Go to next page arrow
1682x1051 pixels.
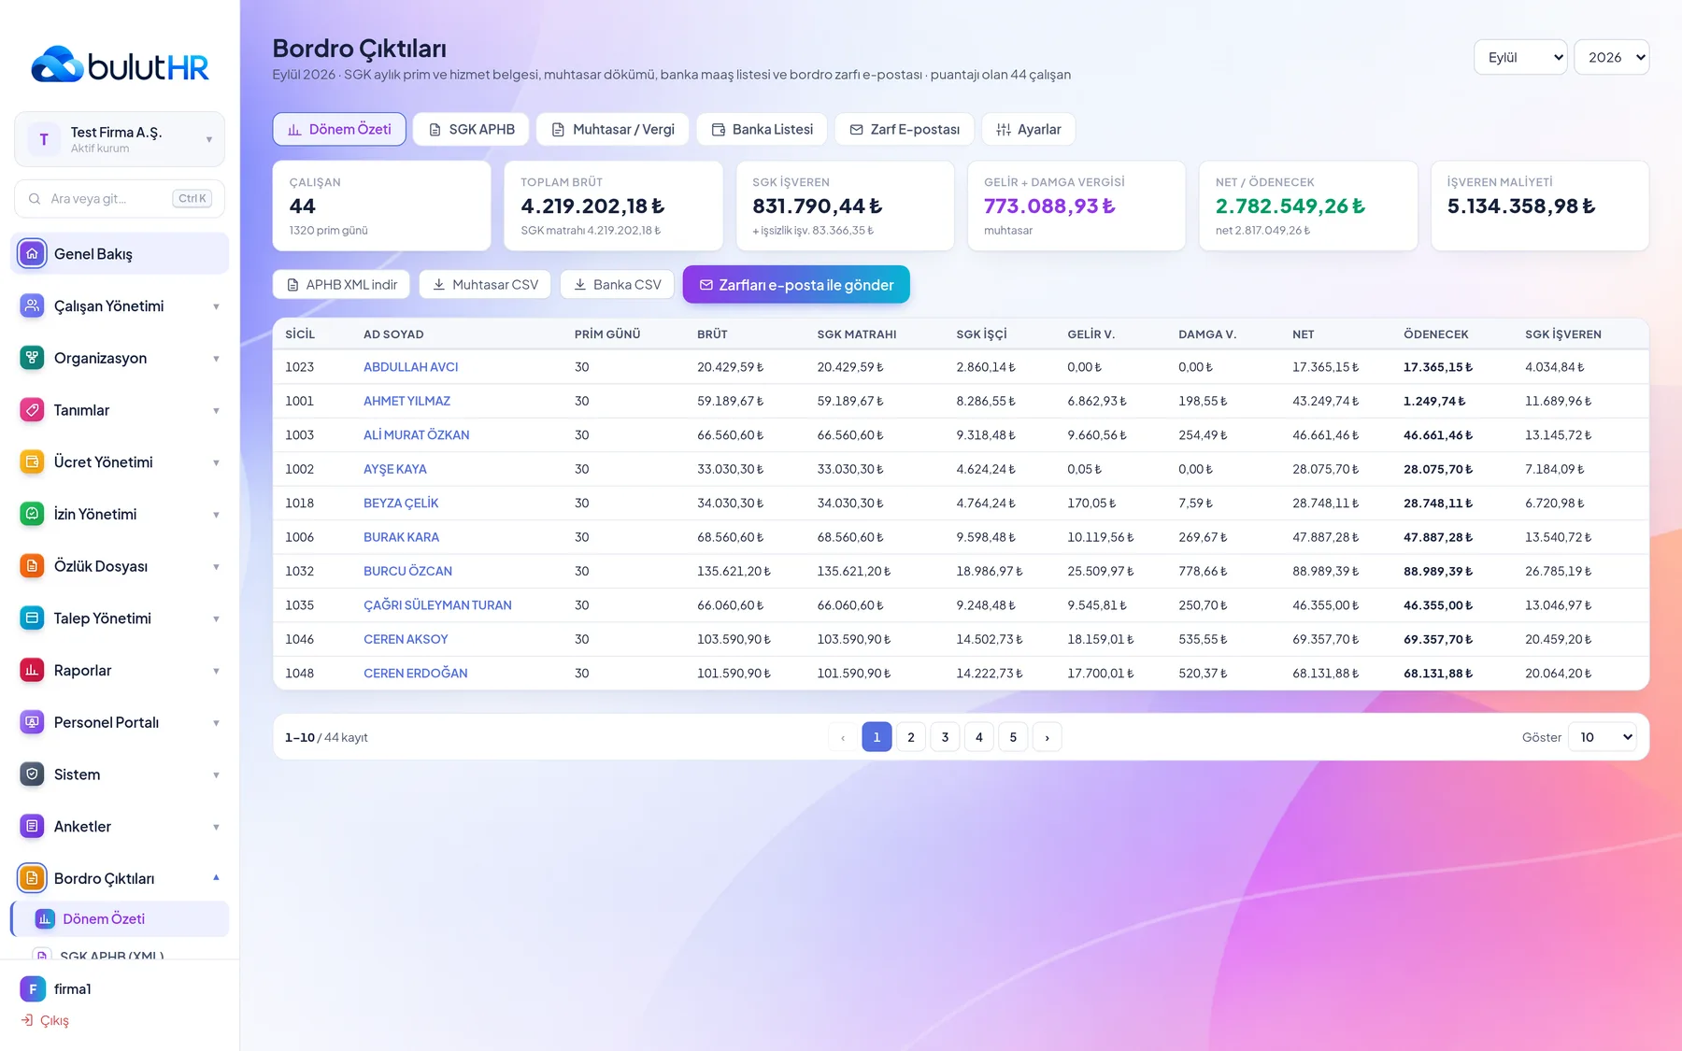1047,737
